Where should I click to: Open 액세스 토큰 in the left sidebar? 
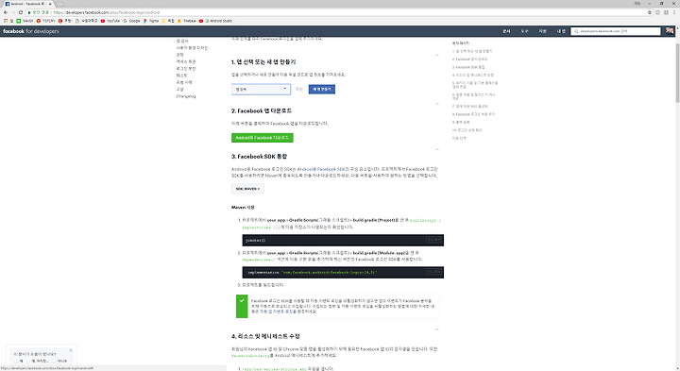[186, 61]
